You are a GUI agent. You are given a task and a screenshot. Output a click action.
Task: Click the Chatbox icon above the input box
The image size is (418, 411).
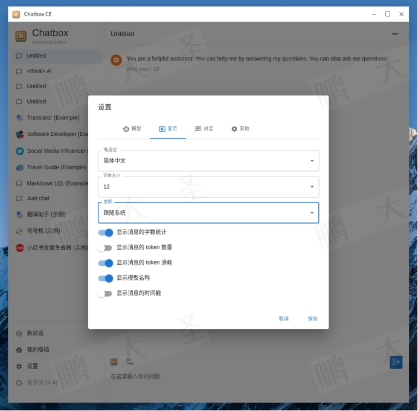coord(114,362)
